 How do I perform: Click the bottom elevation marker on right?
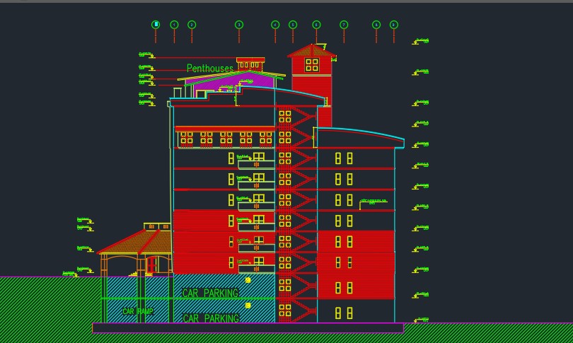click(x=422, y=320)
